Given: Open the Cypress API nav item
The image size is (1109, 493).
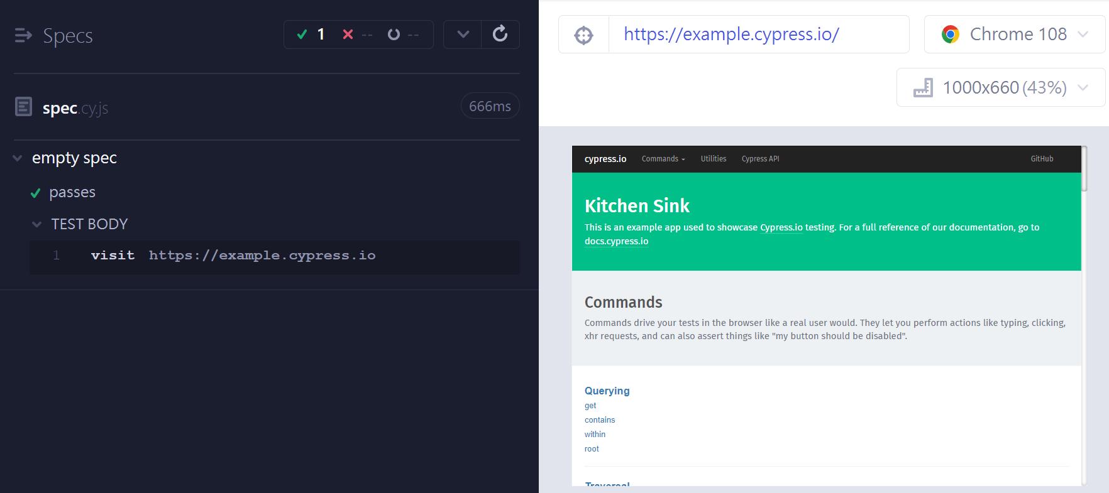Looking at the screenshot, I should click(x=760, y=159).
